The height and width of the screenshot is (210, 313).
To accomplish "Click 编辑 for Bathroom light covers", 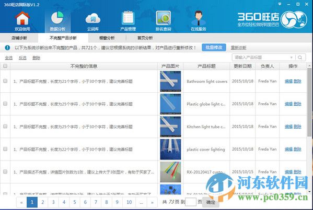I will coord(288,81).
